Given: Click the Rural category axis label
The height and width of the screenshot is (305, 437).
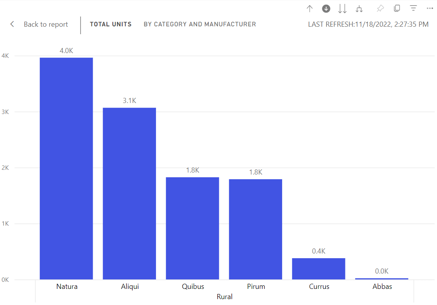Looking at the screenshot, I should pos(225,297).
